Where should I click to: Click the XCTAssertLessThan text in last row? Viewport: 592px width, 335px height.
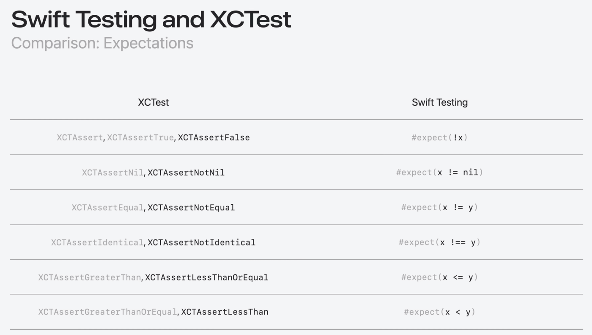pos(225,312)
